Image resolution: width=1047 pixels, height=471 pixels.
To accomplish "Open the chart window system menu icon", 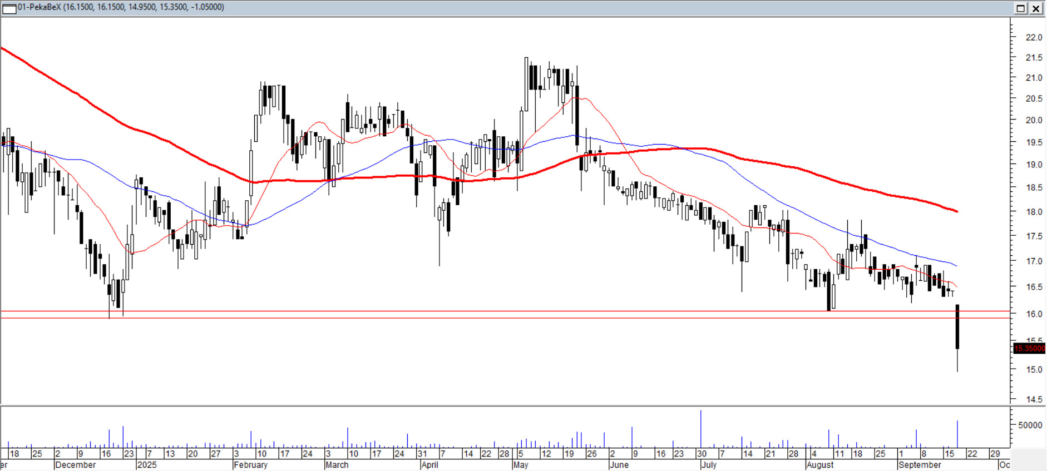I will point(9,8).
